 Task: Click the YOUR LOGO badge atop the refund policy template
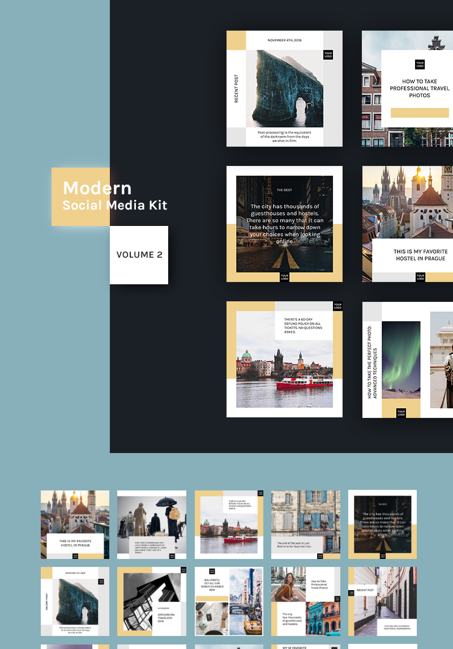click(339, 306)
